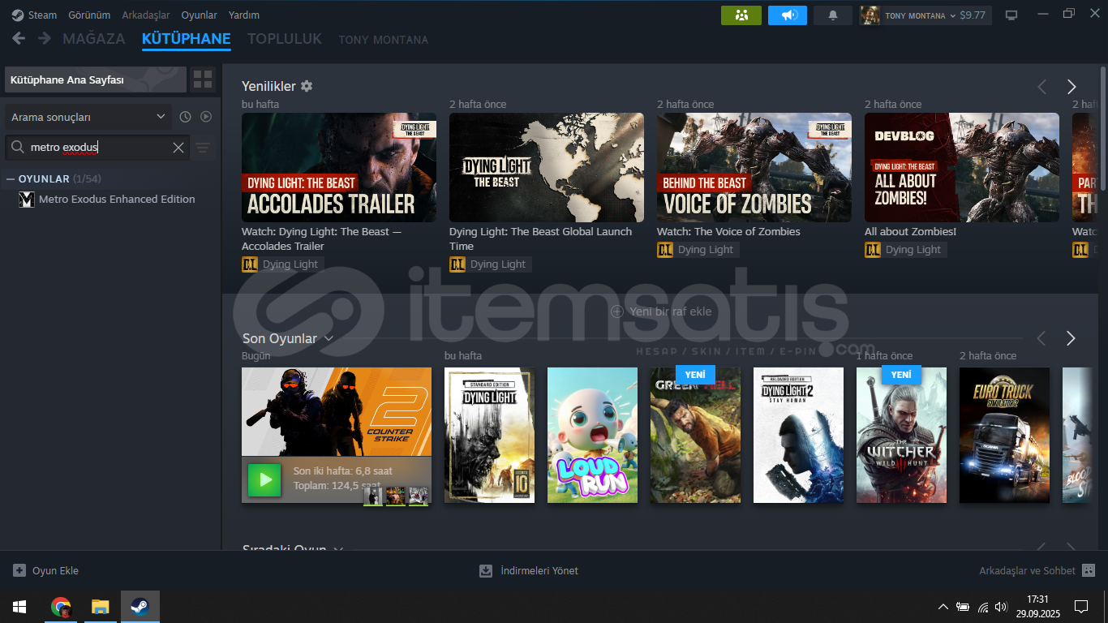Click the Oyun Ekle plus icon

coord(19,570)
